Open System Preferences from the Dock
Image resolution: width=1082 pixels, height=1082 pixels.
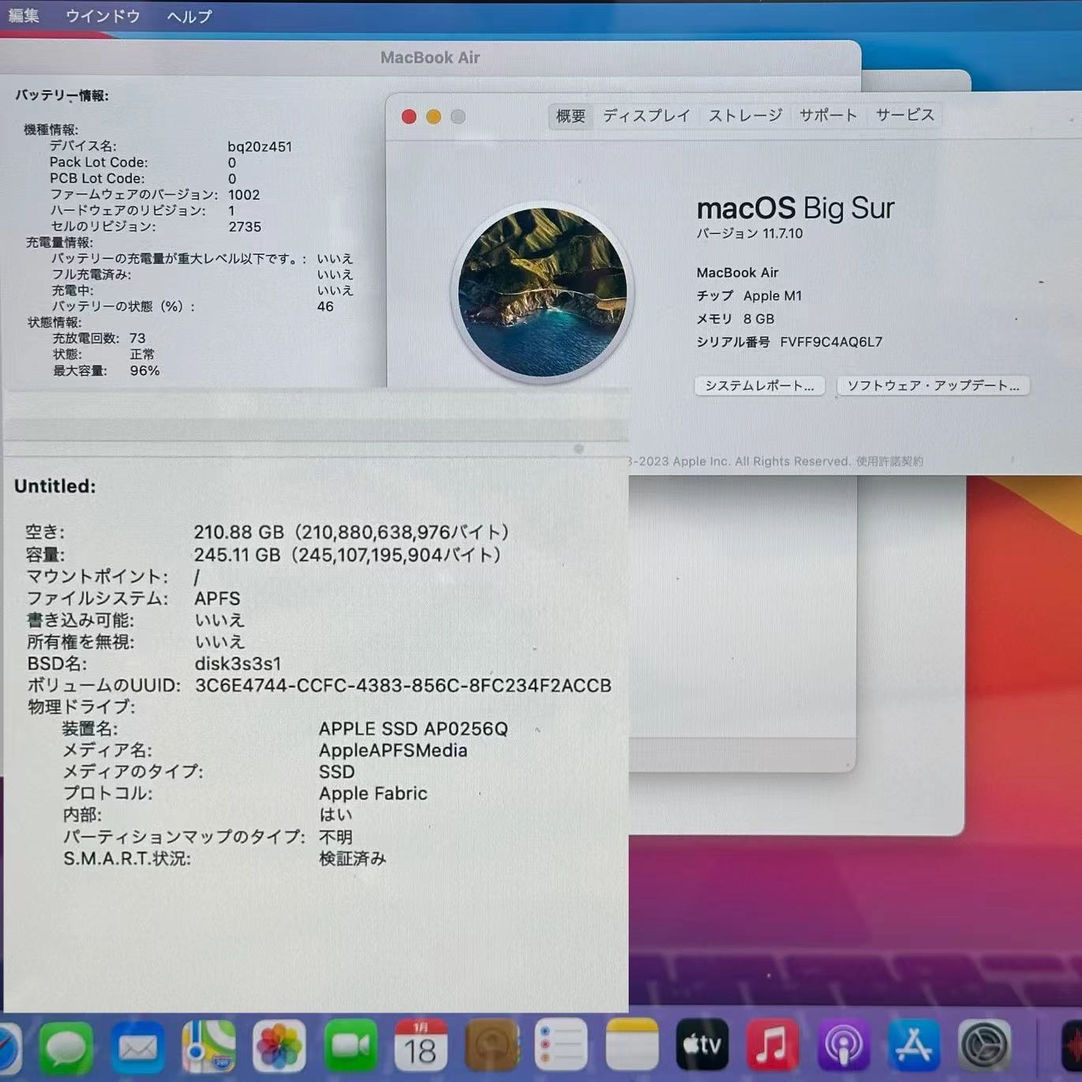pyautogui.click(x=982, y=1044)
